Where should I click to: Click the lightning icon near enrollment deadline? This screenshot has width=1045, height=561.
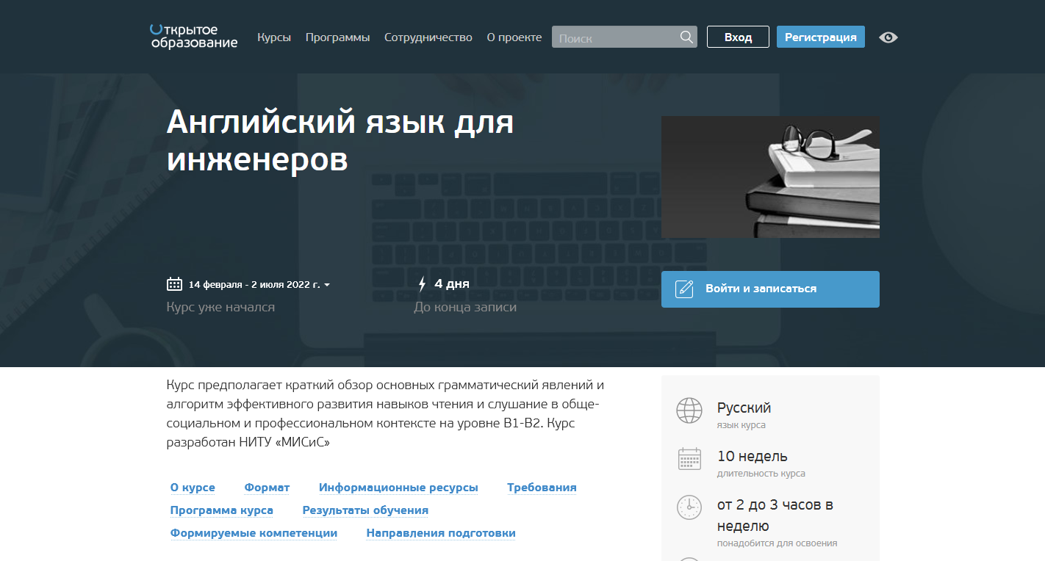(x=423, y=283)
